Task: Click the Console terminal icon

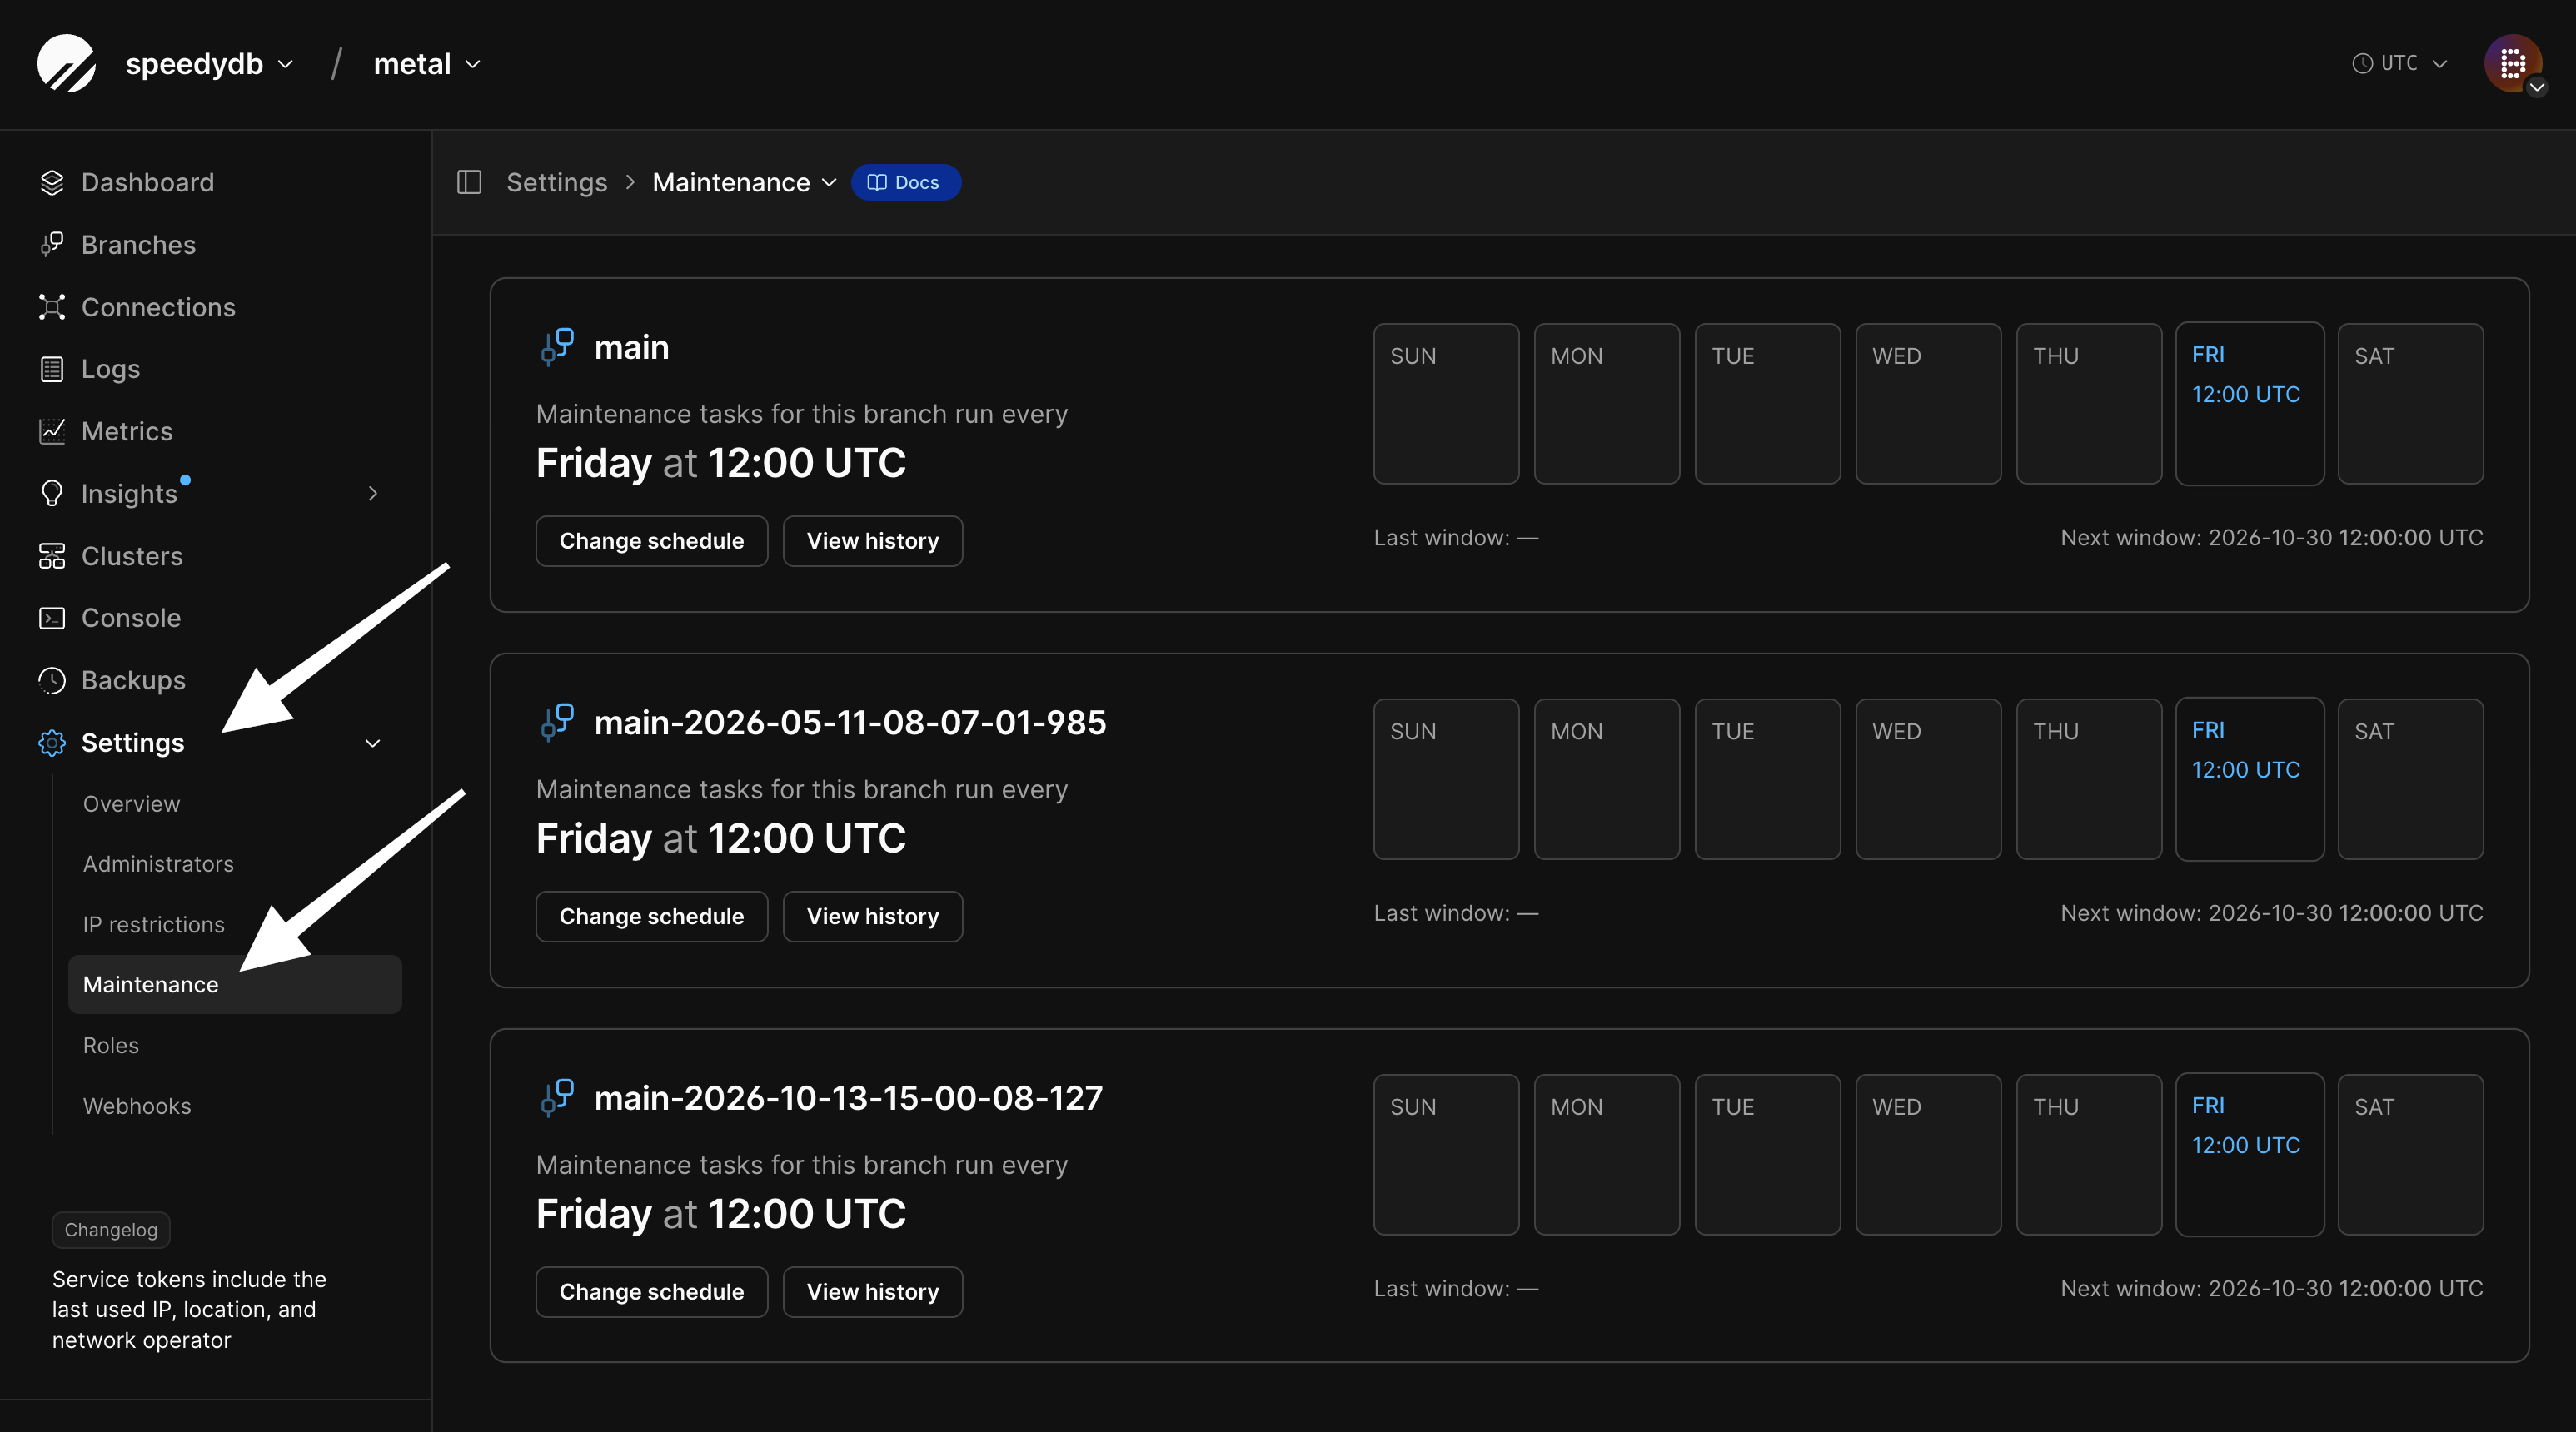Action: tap(52, 617)
